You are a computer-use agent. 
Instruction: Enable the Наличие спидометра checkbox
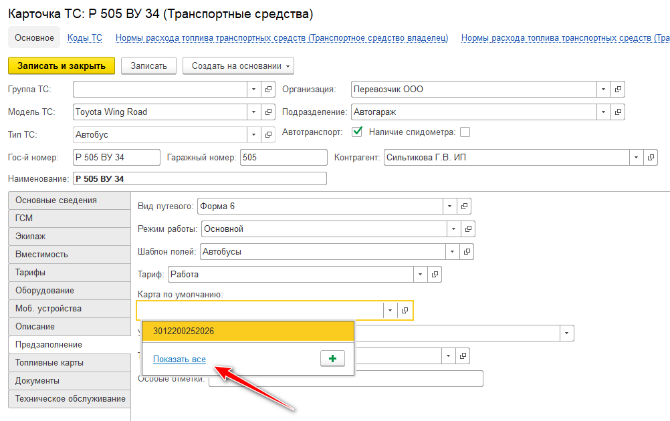tap(465, 132)
